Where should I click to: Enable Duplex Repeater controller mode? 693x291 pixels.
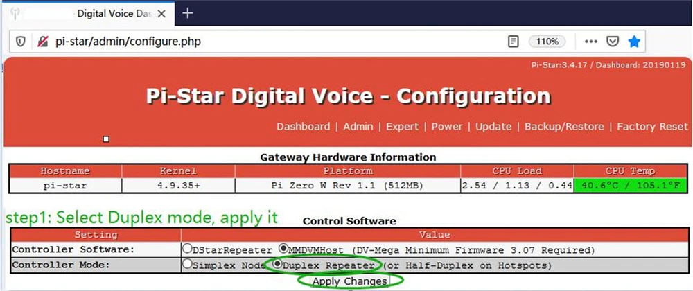tap(278, 264)
